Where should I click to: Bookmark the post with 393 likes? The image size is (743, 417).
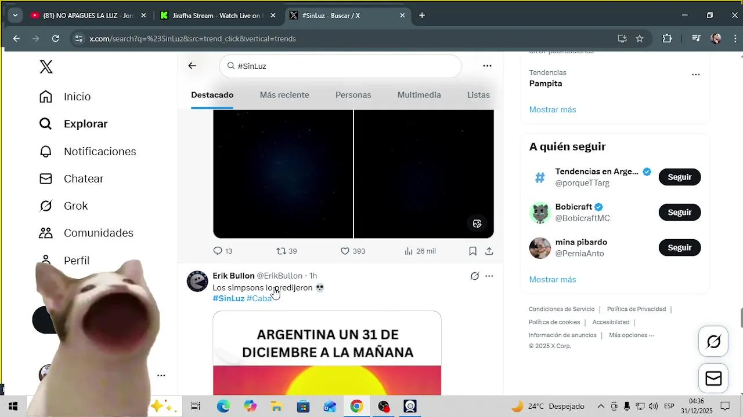[x=473, y=251]
